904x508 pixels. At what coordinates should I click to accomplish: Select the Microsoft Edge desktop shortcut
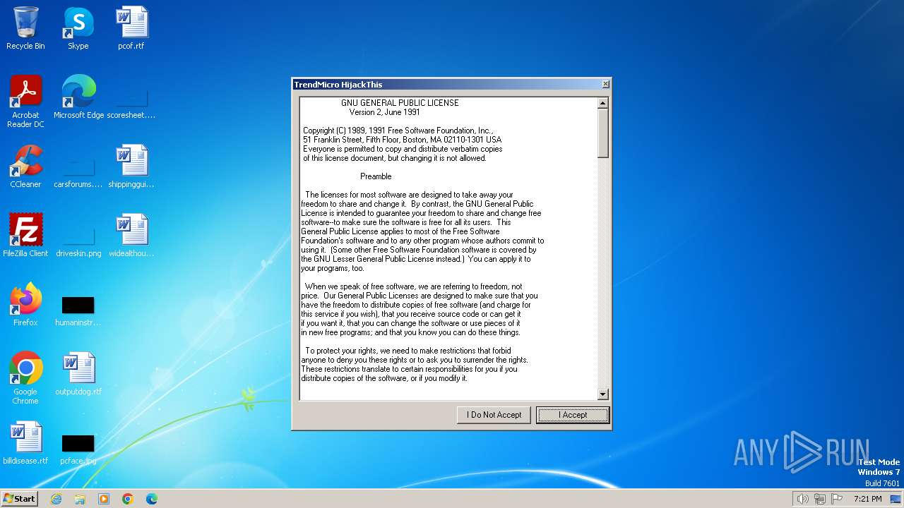(x=78, y=97)
